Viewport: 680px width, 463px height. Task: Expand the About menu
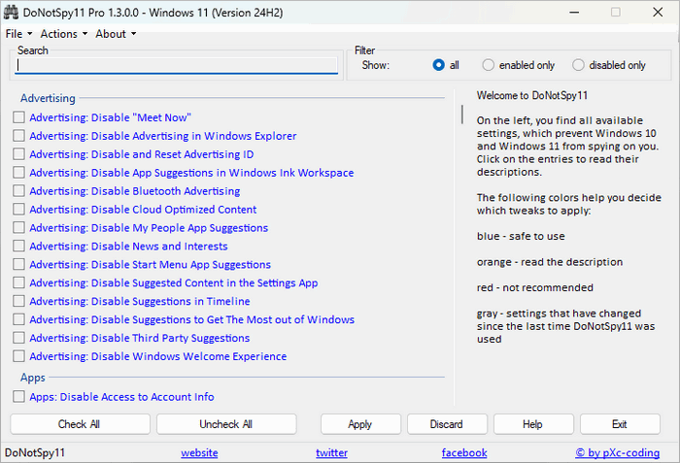(x=115, y=34)
